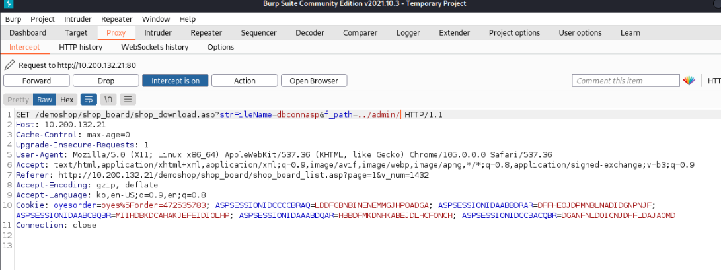Toggle the \n non-printable characters button
This screenshot has width=721, height=270.
pyautogui.click(x=108, y=99)
